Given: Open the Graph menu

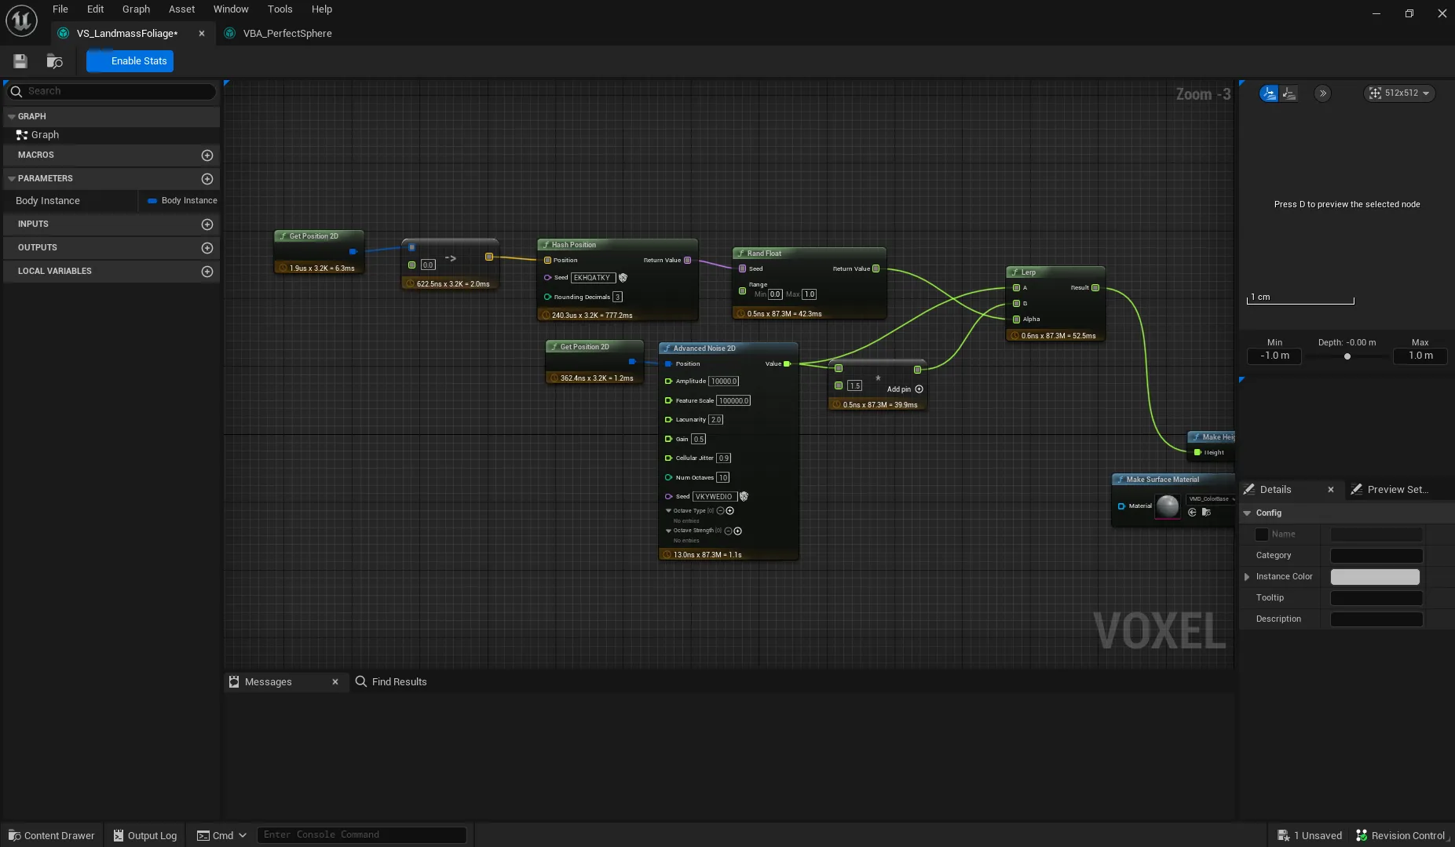Looking at the screenshot, I should click(x=135, y=9).
